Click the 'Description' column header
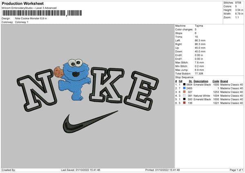Image resolution: width=245 pixels, height=173 pixels. tap(201, 81)
